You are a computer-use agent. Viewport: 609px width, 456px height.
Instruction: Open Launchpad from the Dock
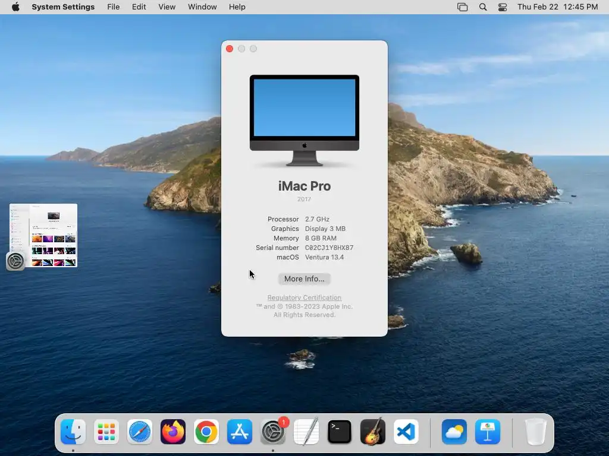[x=106, y=432]
